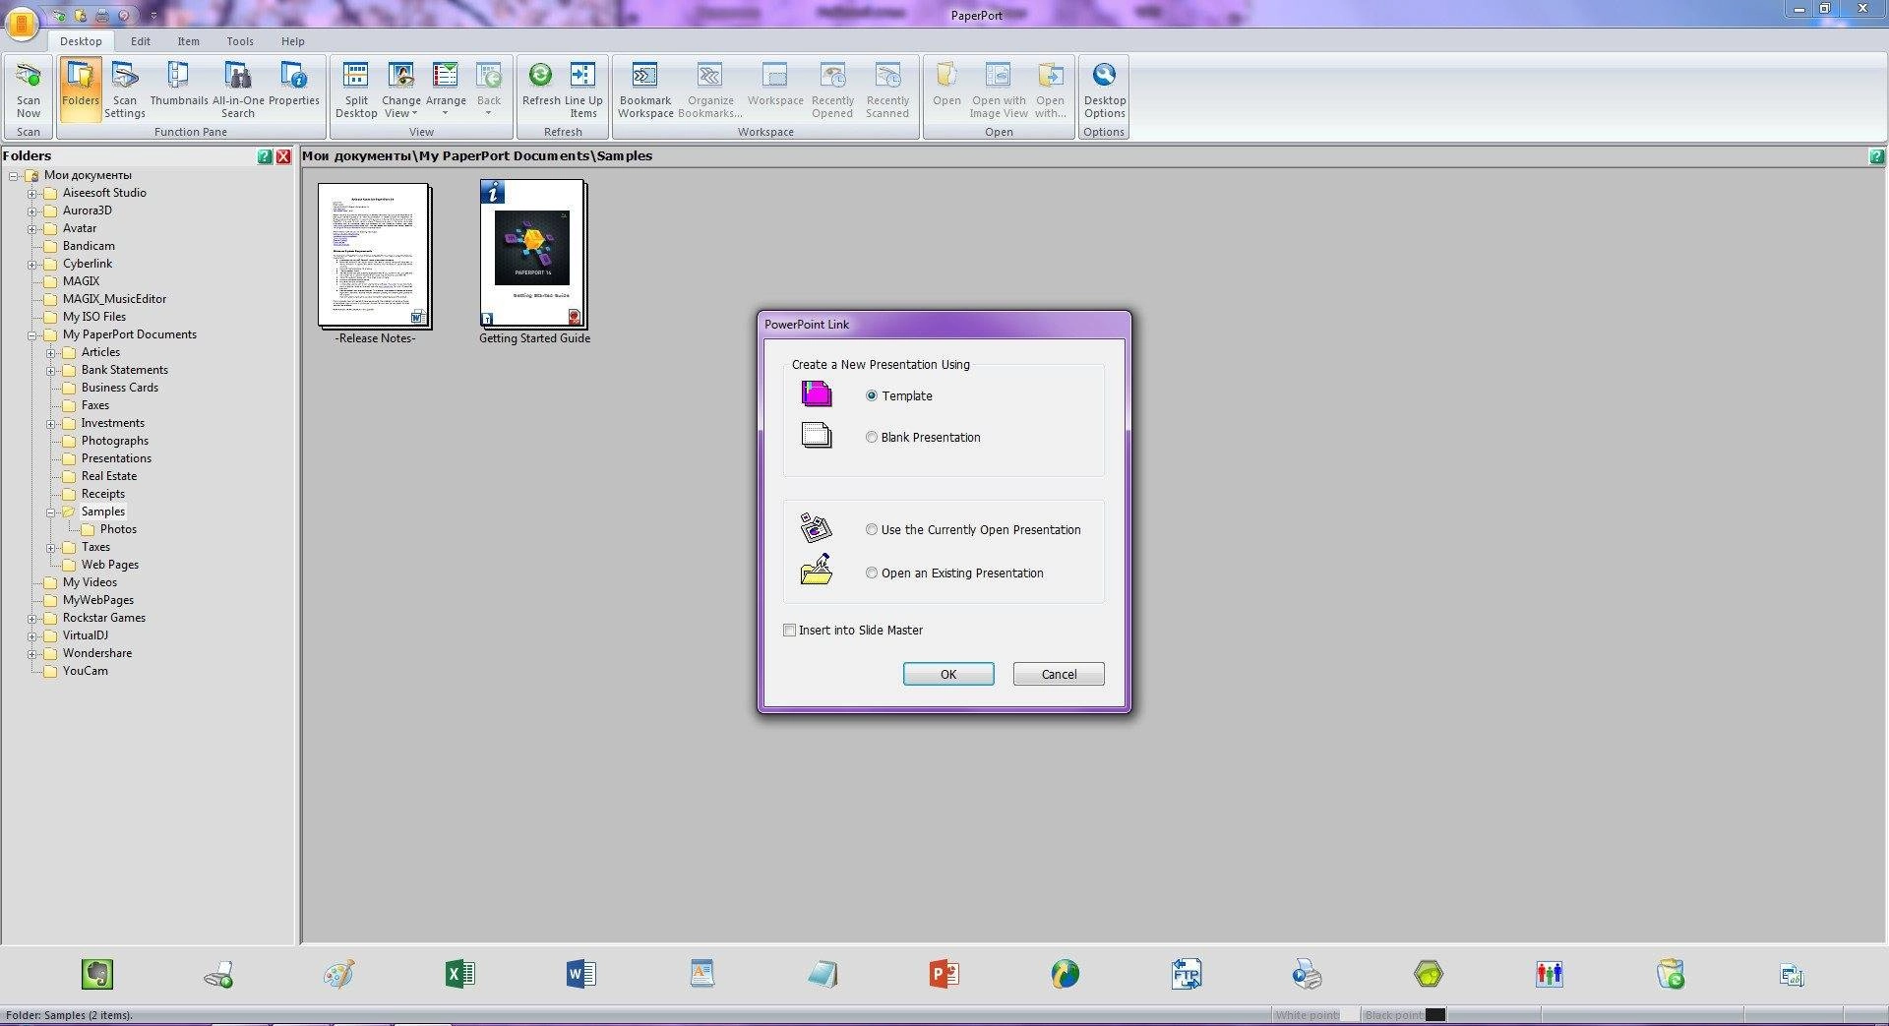1889x1026 pixels.
Task: Select the Real Estate folder
Action: pyautogui.click(x=109, y=476)
